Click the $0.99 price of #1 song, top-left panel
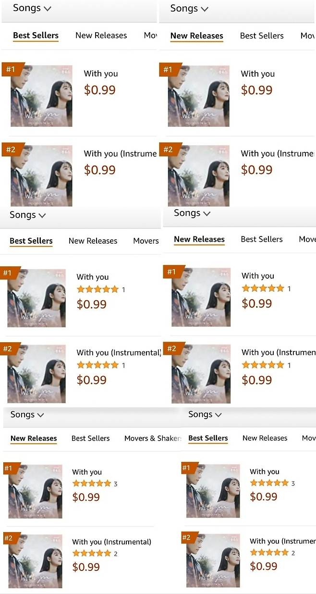316x594 pixels. click(x=99, y=90)
